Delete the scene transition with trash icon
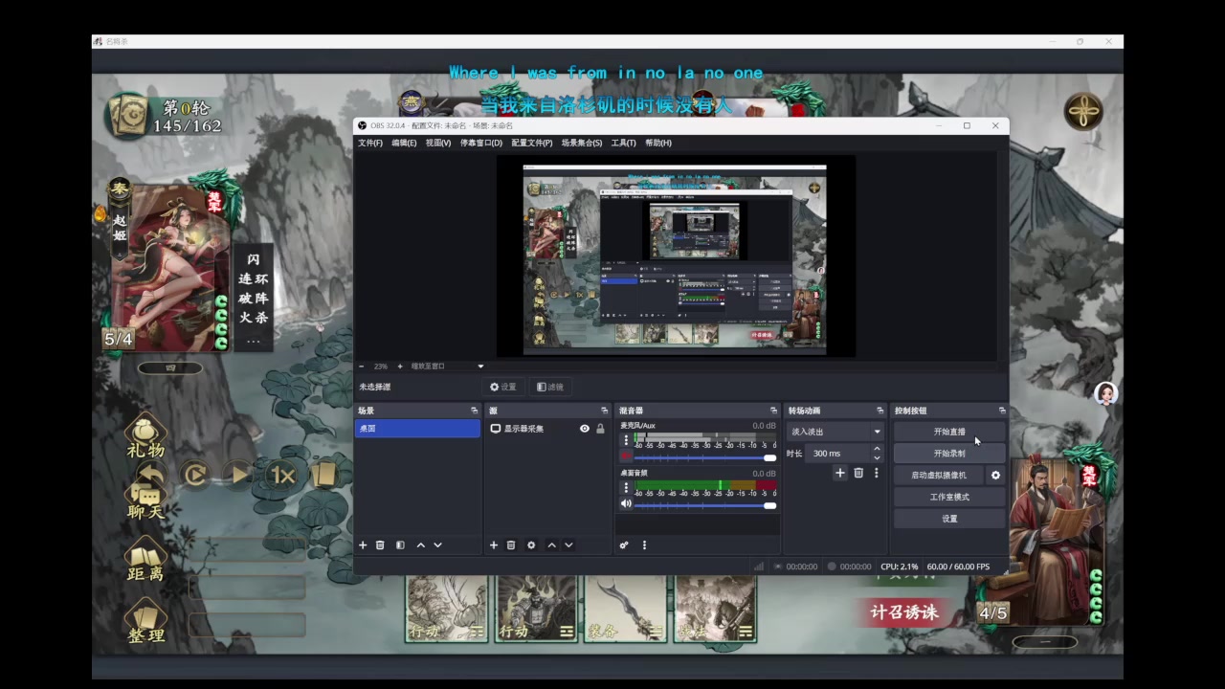The width and height of the screenshot is (1225, 689). [858, 473]
